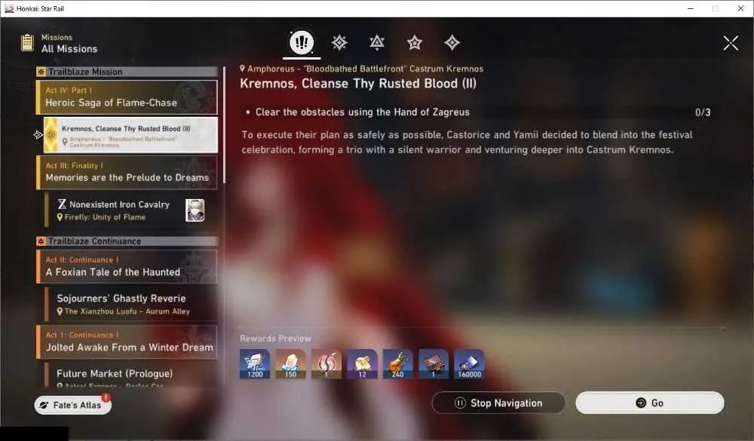Open A Foxian Tale of the Haunted
Image resolution: width=754 pixels, height=441 pixels.
[x=127, y=267]
